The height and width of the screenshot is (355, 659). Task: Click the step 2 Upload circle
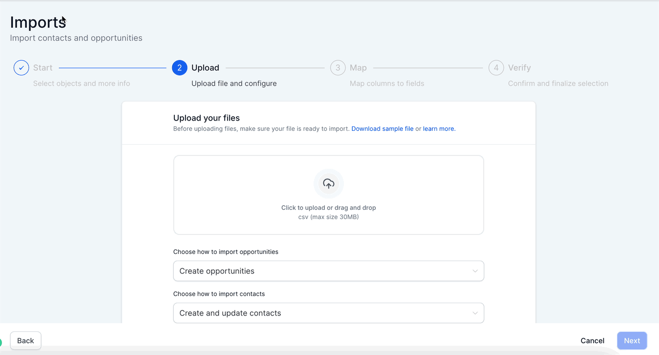tap(179, 68)
